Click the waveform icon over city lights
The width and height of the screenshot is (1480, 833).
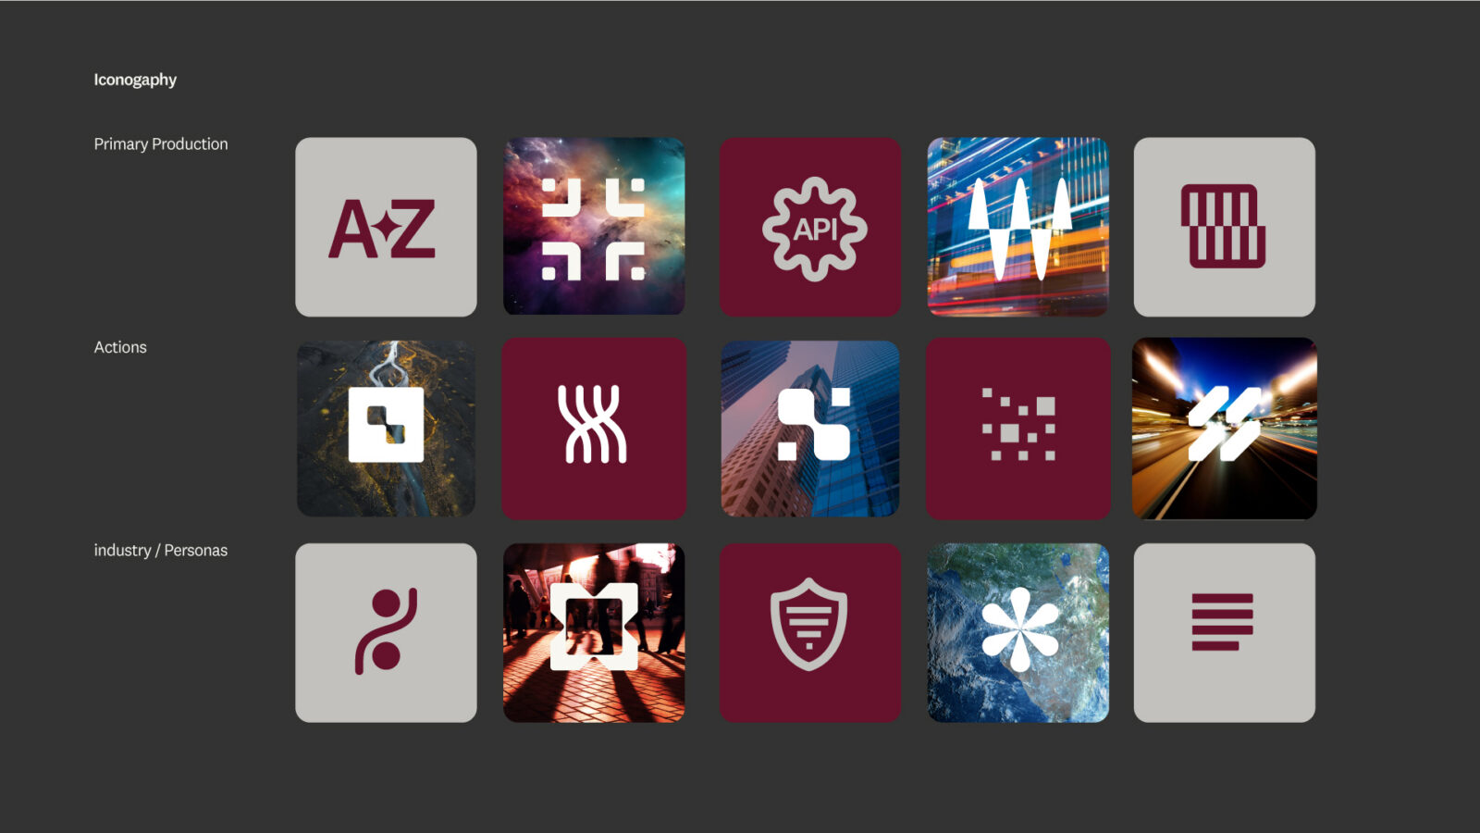tap(1017, 227)
